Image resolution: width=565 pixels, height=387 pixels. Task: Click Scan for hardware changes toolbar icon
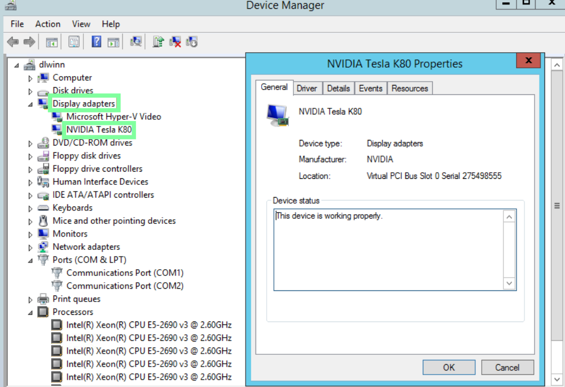pos(136,42)
